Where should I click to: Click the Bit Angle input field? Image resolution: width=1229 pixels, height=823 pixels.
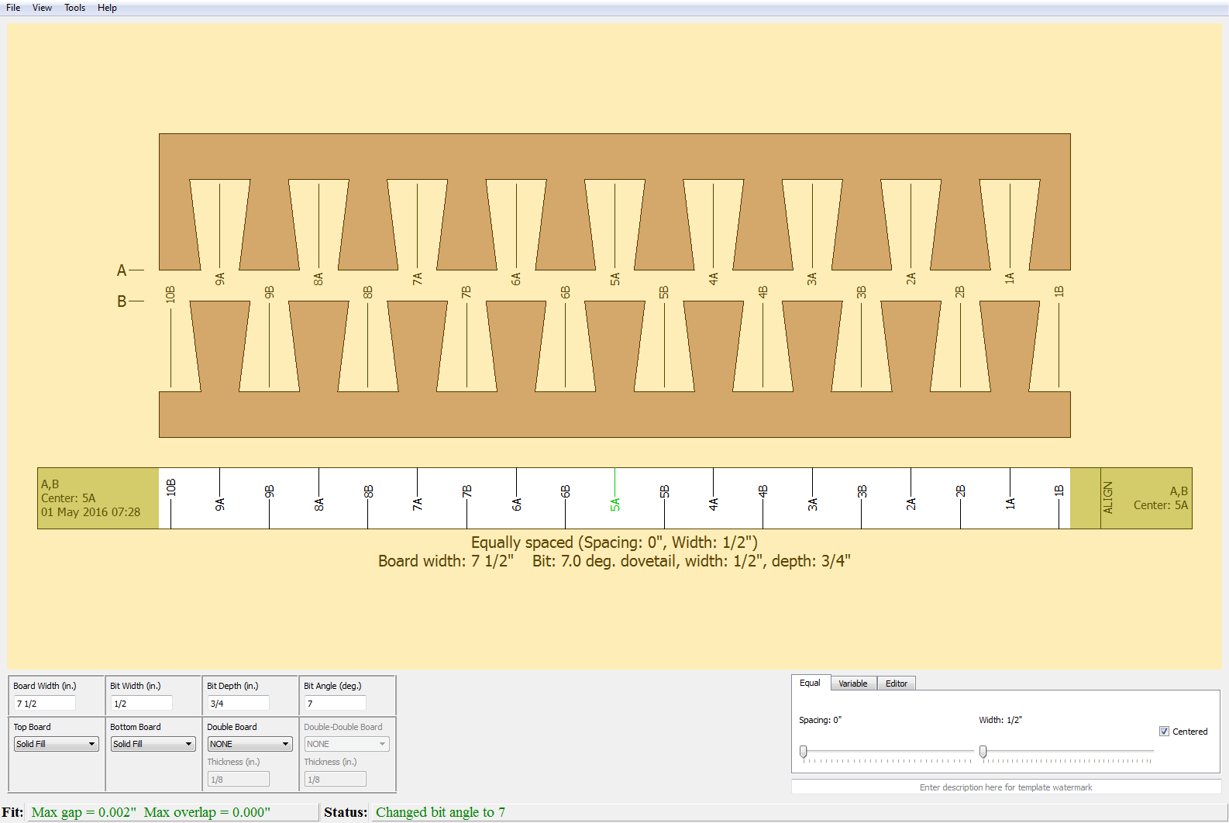pyautogui.click(x=336, y=704)
